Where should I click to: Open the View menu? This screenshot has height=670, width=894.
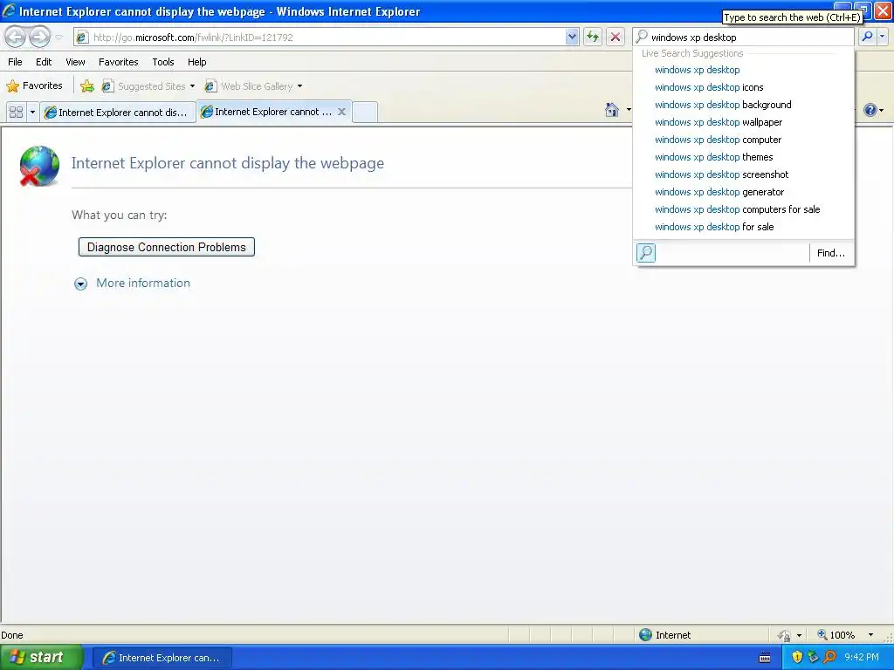coord(75,62)
